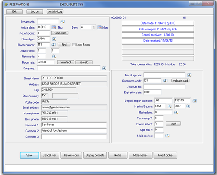The height and width of the screenshot is (175, 217).
Task: Open reservation Notes
Action: [x=118, y=155]
